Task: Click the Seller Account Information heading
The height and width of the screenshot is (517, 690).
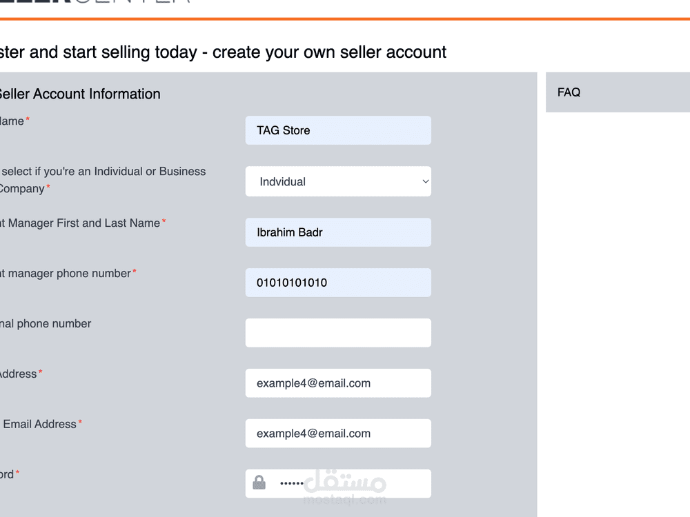Action: click(79, 94)
